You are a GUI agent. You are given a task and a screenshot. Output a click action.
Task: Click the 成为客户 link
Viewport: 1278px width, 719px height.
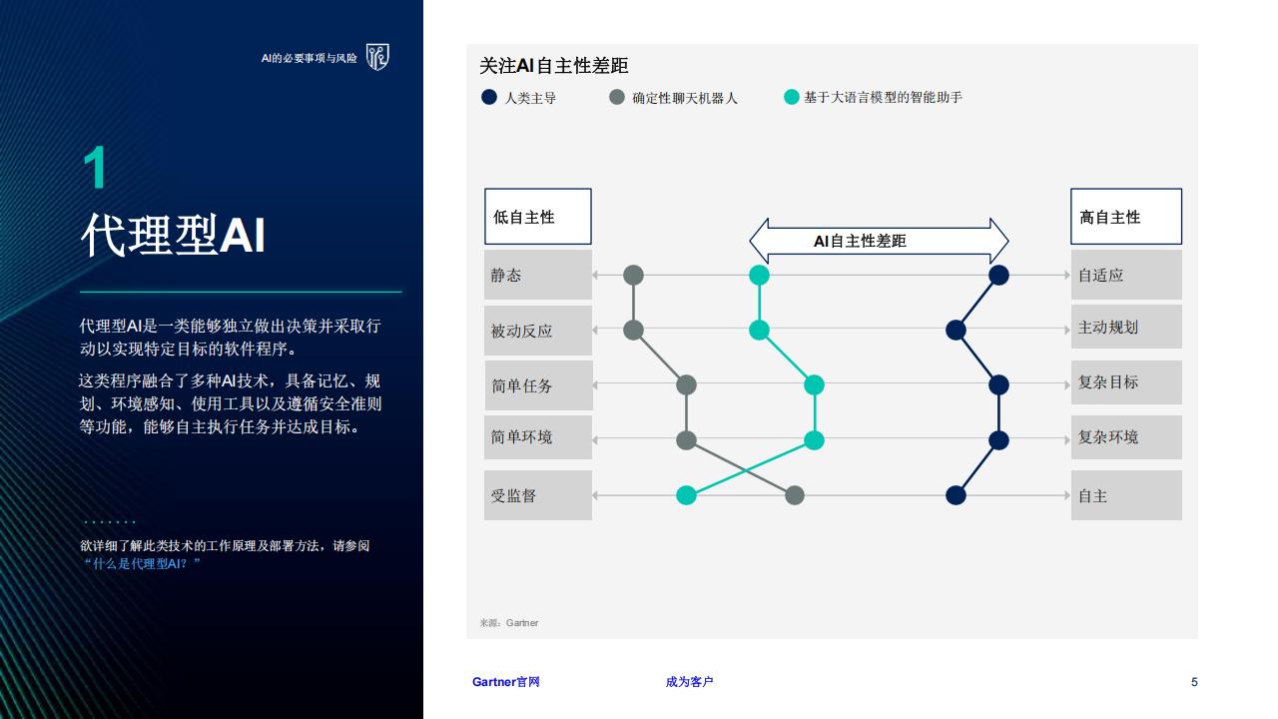coord(689,682)
